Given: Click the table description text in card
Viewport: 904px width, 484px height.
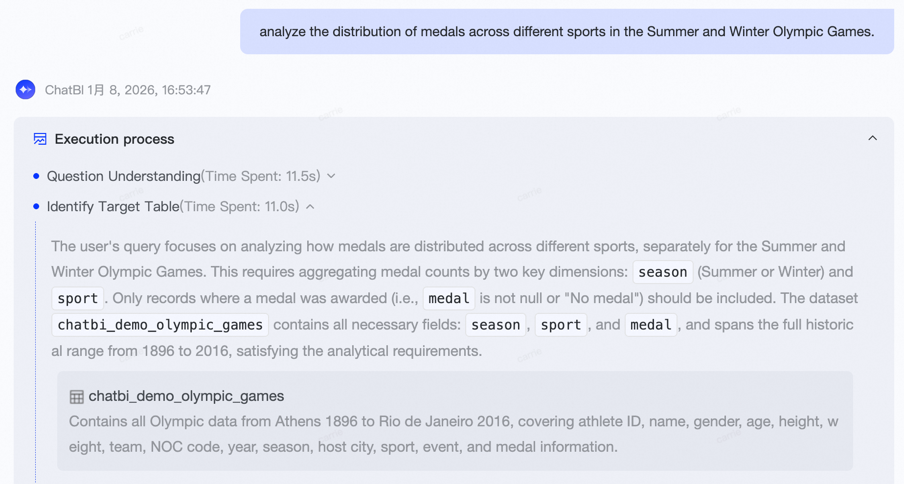Looking at the screenshot, I should tap(453, 434).
